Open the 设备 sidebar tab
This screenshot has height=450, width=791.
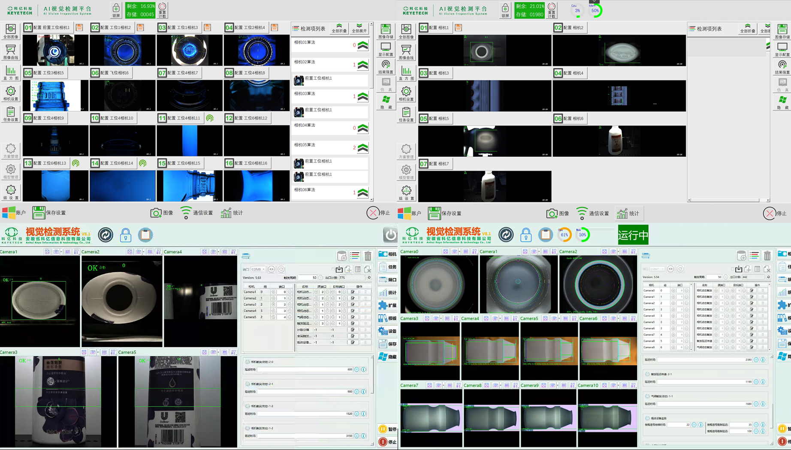(x=388, y=331)
